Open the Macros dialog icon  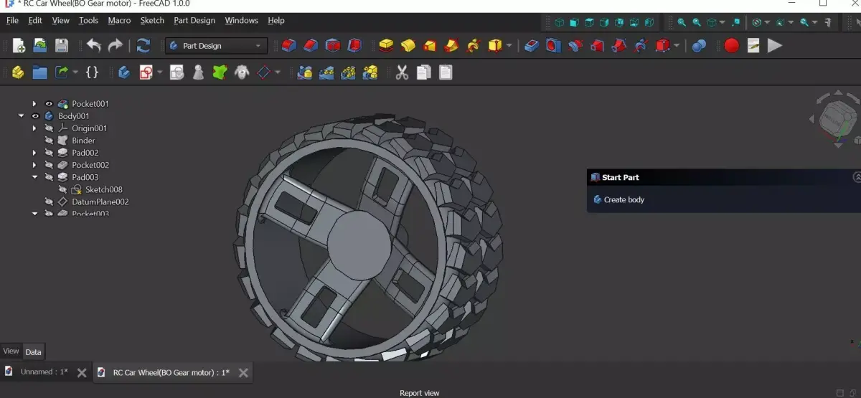(753, 46)
